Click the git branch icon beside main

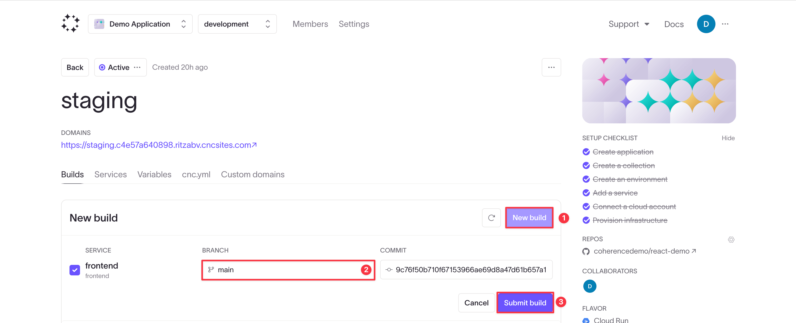211,269
